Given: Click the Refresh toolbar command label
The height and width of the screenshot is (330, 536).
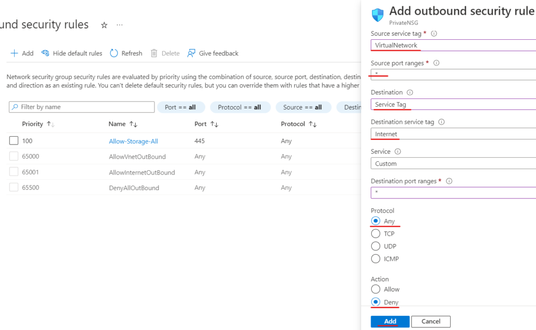Looking at the screenshot, I should pos(131,53).
